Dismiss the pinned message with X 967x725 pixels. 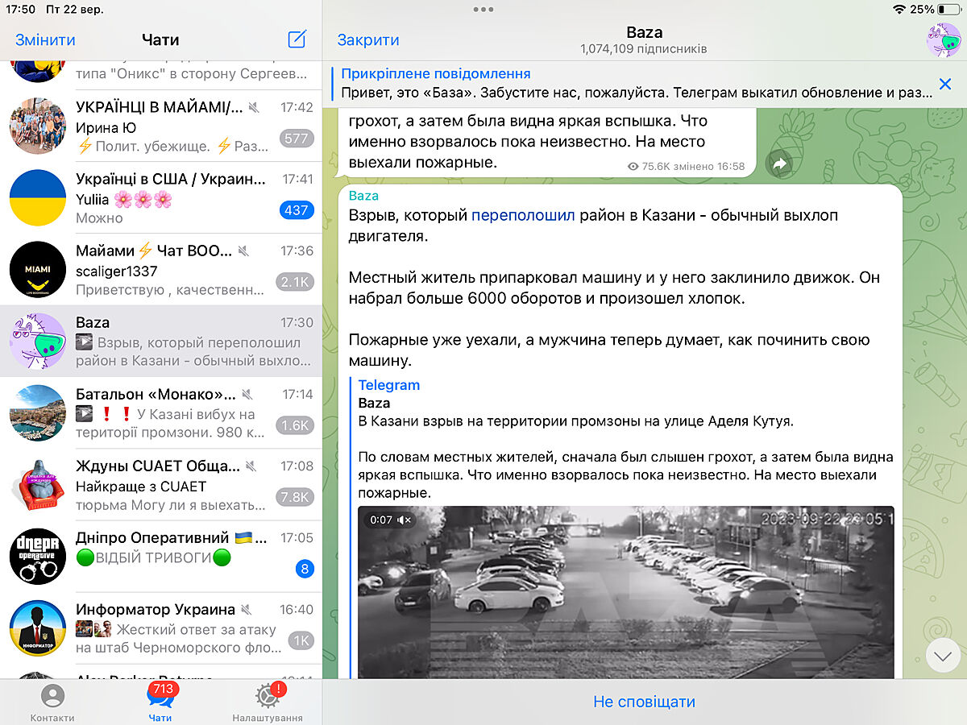[945, 84]
